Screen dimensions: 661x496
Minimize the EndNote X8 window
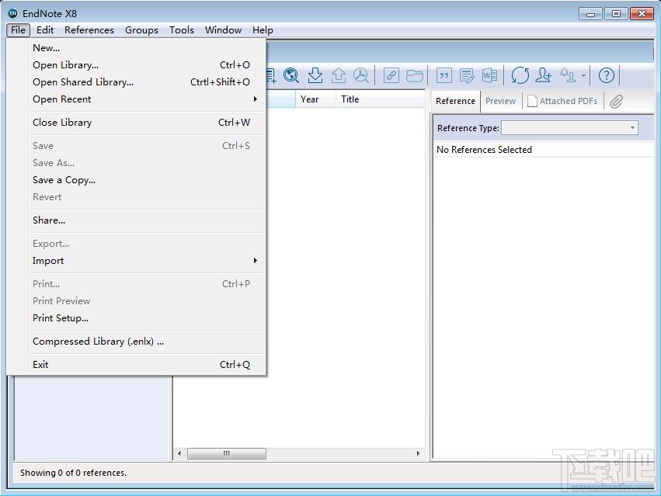pyautogui.click(x=590, y=14)
